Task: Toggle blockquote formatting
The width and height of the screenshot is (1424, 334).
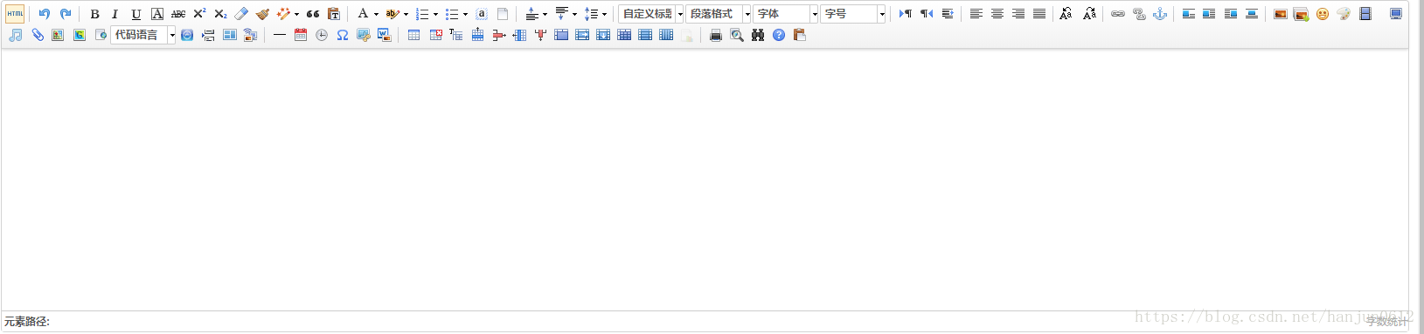Action: click(312, 14)
